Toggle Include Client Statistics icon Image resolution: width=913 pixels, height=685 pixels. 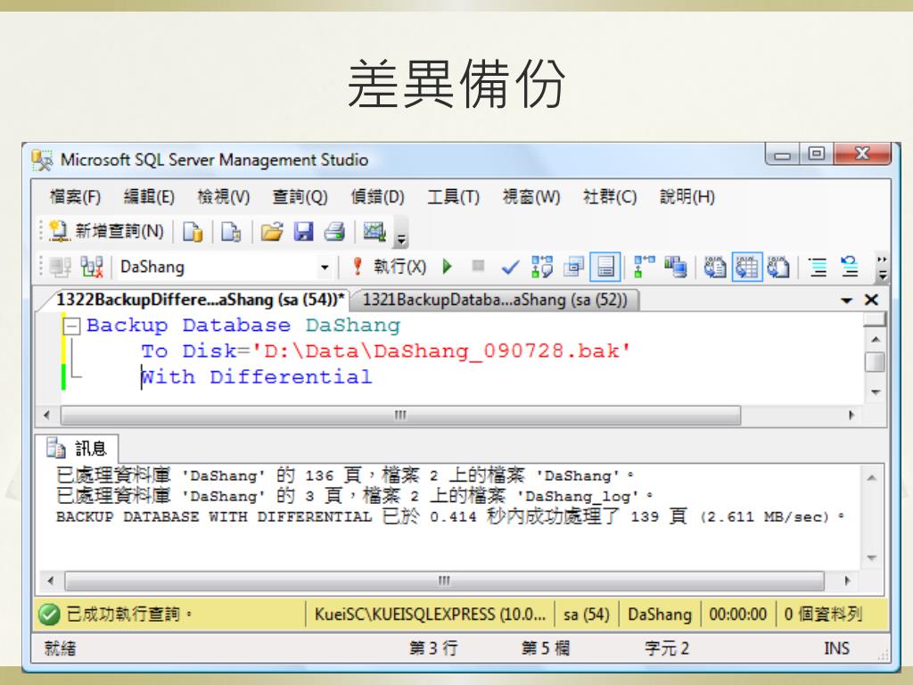[x=676, y=267]
